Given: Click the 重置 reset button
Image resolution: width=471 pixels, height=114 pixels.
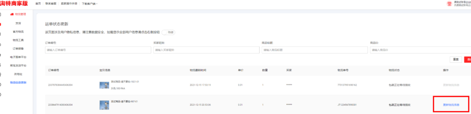Looking at the screenshot, I should tap(456, 59).
